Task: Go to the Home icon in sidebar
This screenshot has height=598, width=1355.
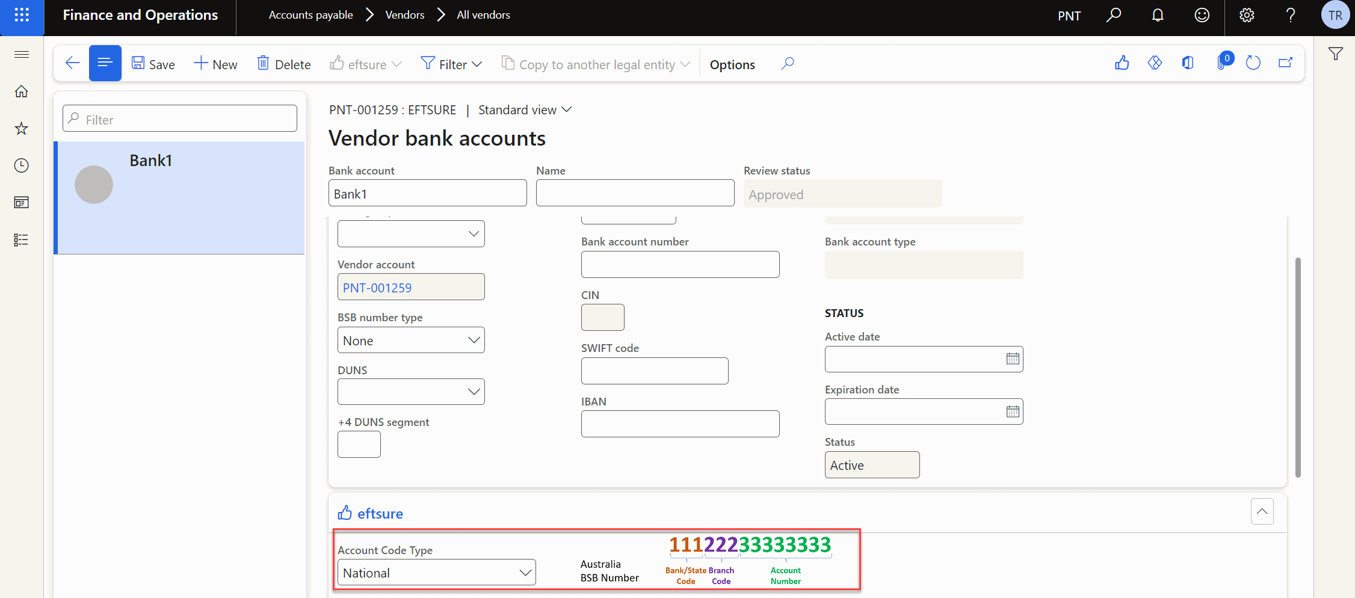Action: click(22, 91)
